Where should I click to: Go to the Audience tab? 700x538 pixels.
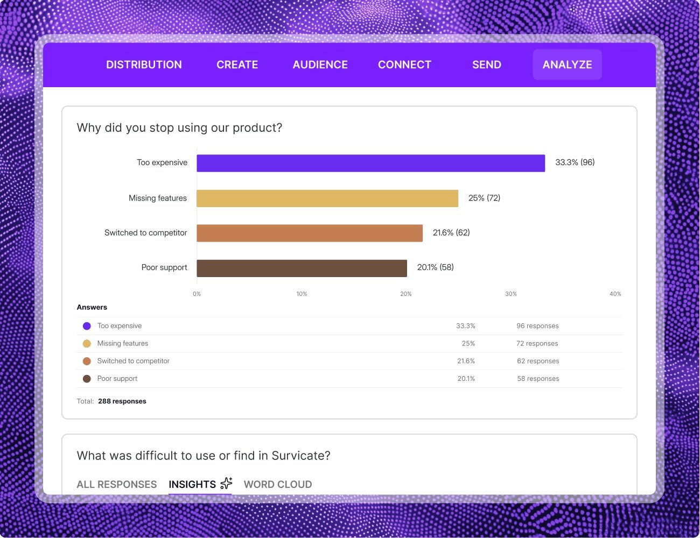click(x=320, y=65)
